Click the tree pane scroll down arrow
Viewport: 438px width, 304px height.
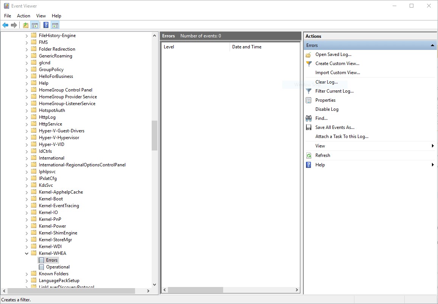coord(154,285)
